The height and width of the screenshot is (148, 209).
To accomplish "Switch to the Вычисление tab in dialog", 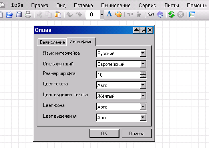I will (52, 42).
